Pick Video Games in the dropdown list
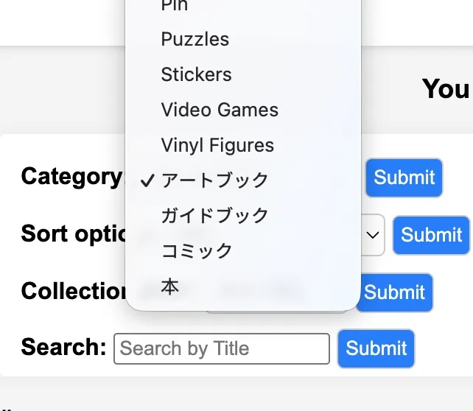The height and width of the screenshot is (411, 473). [220, 110]
